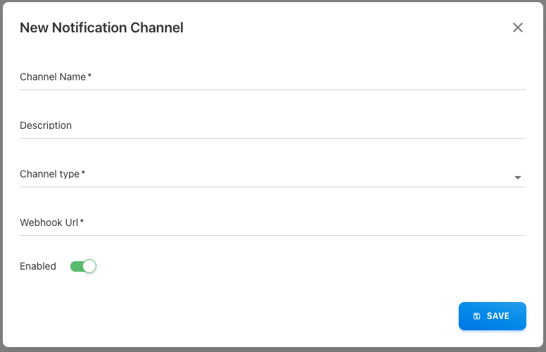
Task: Disable the Enabled toggle switch
Action: [83, 266]
